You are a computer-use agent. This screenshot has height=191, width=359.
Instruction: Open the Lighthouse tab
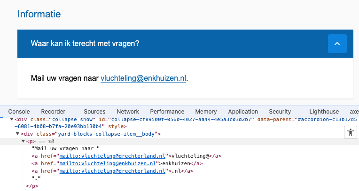coord(324,112)
